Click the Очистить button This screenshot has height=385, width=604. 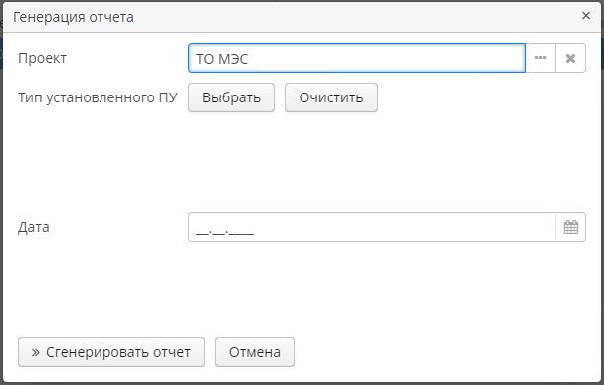tap(331, 97)
